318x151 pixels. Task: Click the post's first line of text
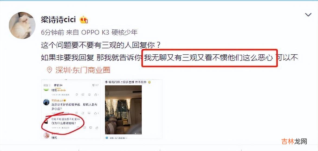tap(101, 45)
